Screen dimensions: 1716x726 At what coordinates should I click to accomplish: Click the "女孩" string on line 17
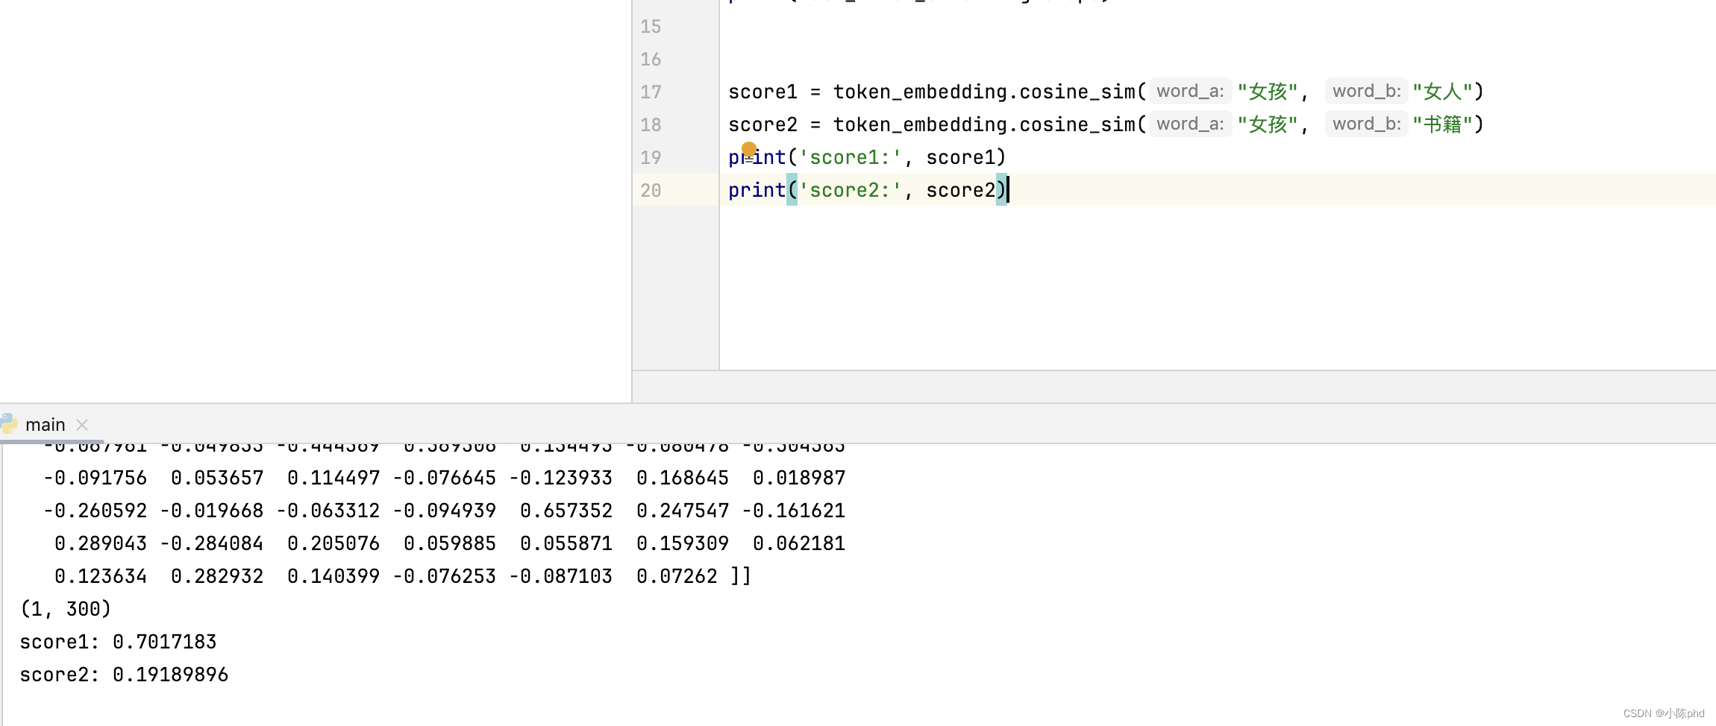(x=1268, y=92)
